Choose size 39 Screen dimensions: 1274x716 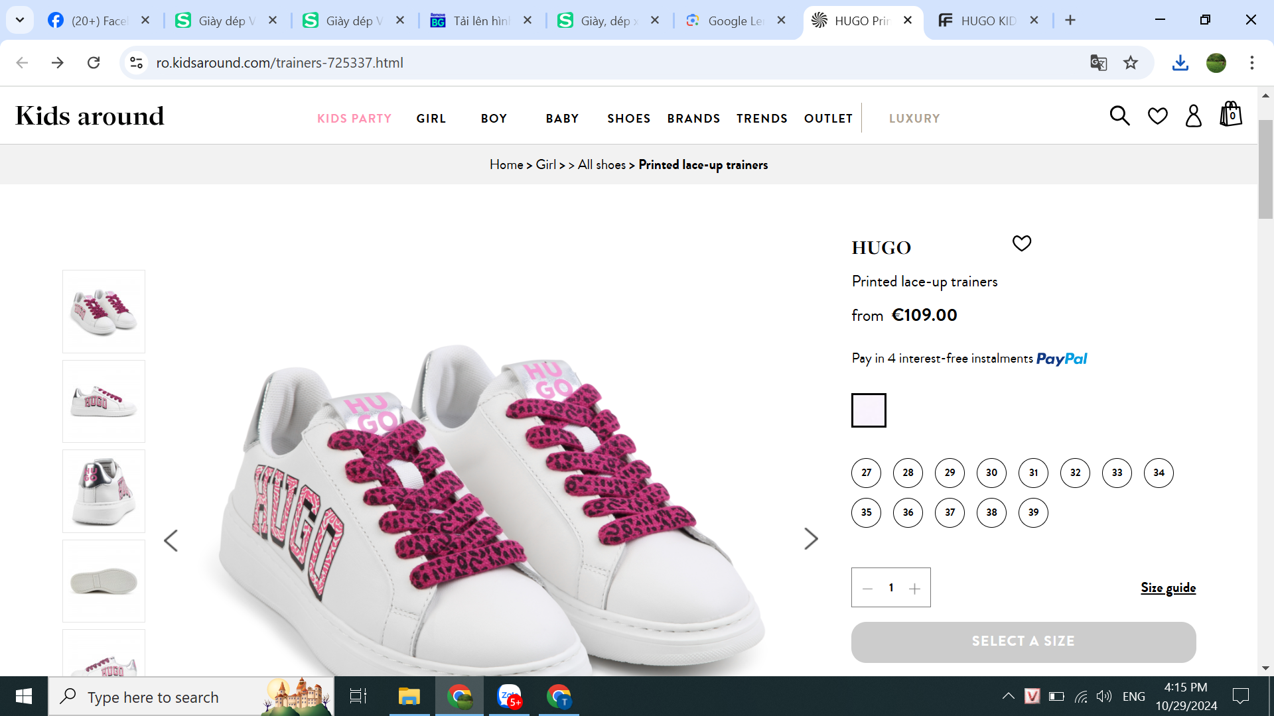(1033, 512)
